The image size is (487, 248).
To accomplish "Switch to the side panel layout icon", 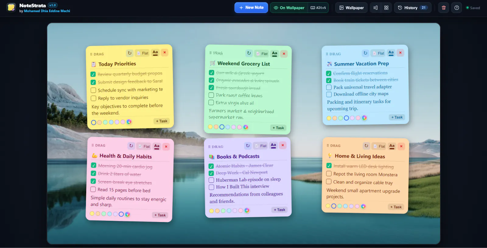I will [376, 8].
